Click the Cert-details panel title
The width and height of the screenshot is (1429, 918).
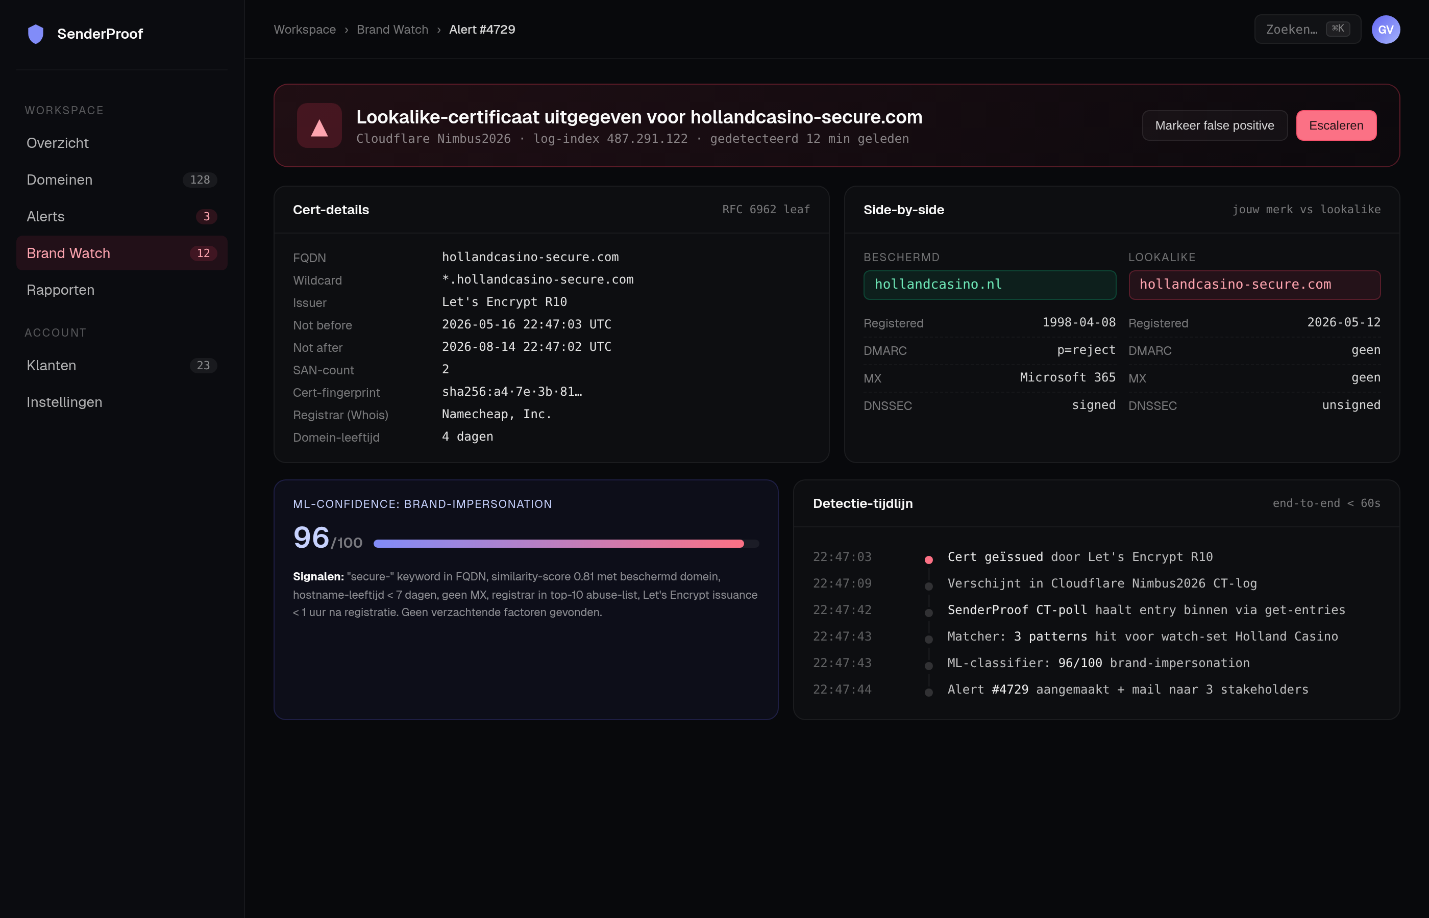tap(330, 210)
